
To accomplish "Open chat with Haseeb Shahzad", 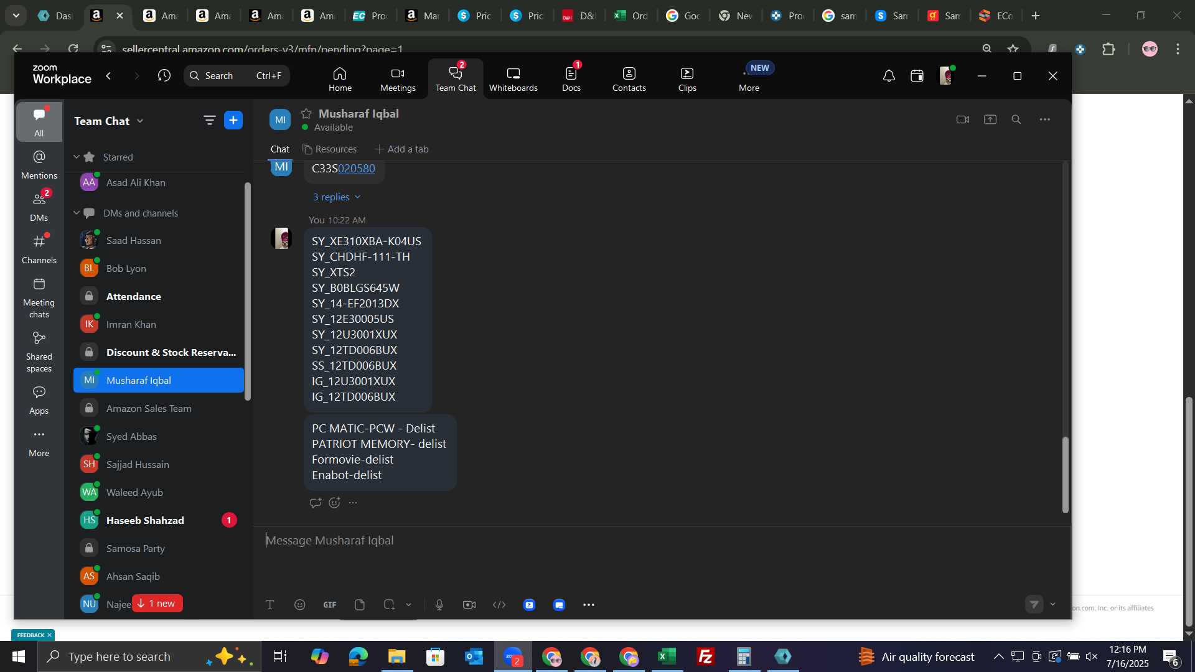I will pos(159,521).
